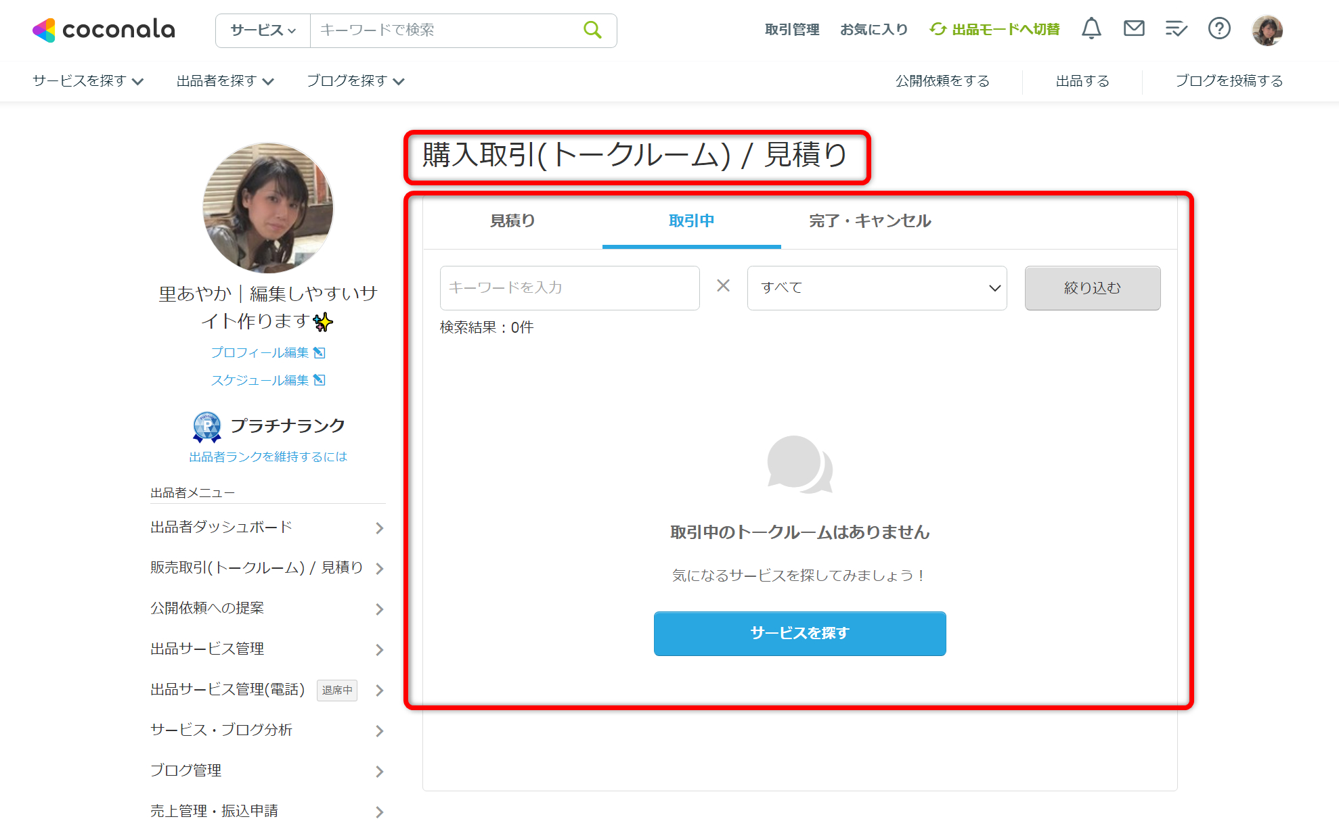Screen dimensions: 1339x840
Task: Open 出品サービス管理(電話) menu item
Action: coord(268,690)
